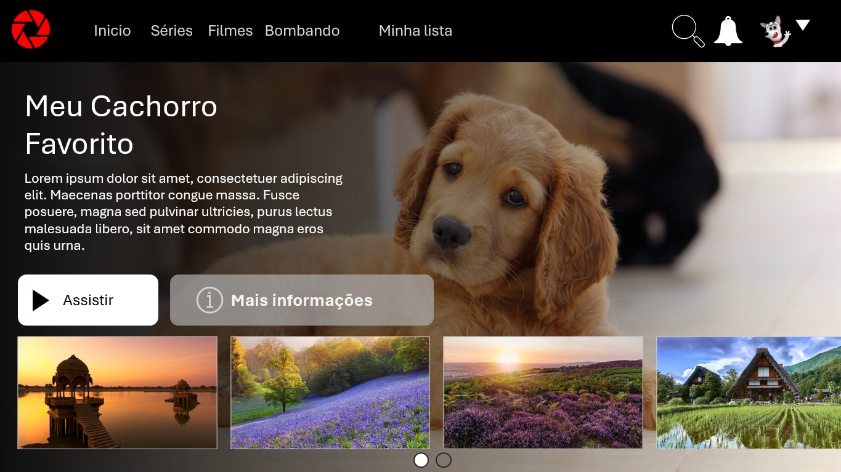Viewport: 841px width, 472px height.
Task: Go to the Inicio menu item
Action: pos(112,31)
